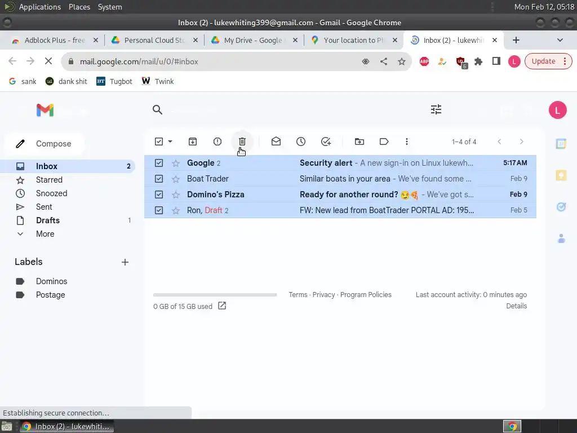Uncheck the Google Security alert email

(159, 163)
